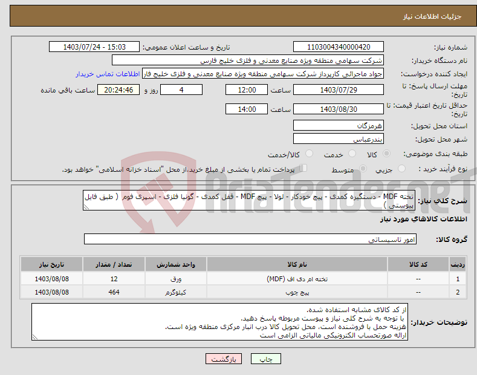
Task: Click the تعداد / مقدار column header
Action: point(114,264)
